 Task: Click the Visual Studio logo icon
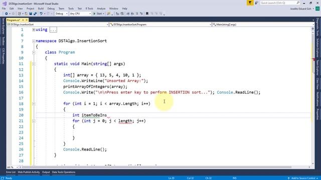point(5,3)
